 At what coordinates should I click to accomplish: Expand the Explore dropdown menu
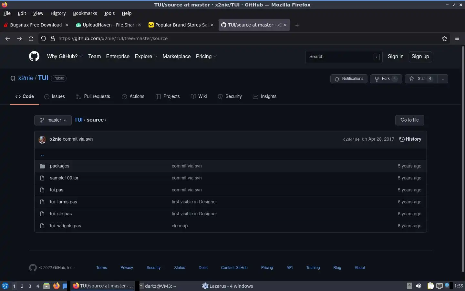pos(146,56)
